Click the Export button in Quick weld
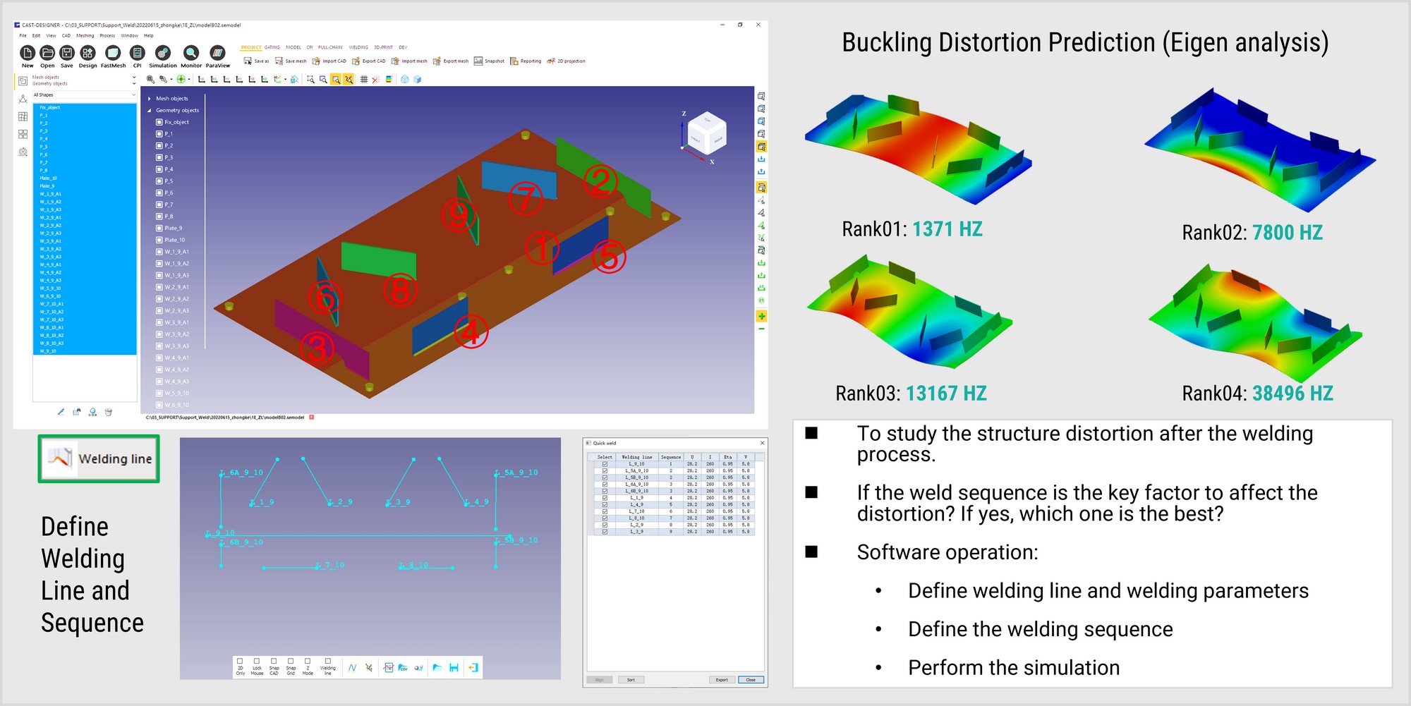This screenshot has height=706, width=1411. tap(722, 680)
